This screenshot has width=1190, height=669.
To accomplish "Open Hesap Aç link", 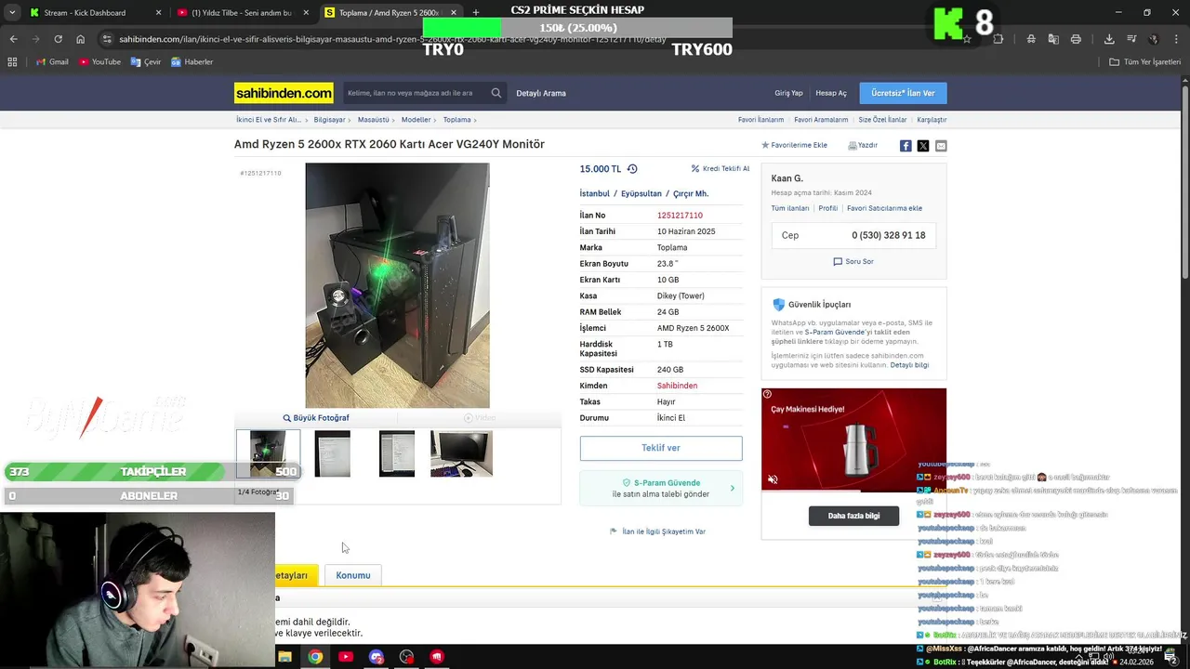I will tap(831, 93).
